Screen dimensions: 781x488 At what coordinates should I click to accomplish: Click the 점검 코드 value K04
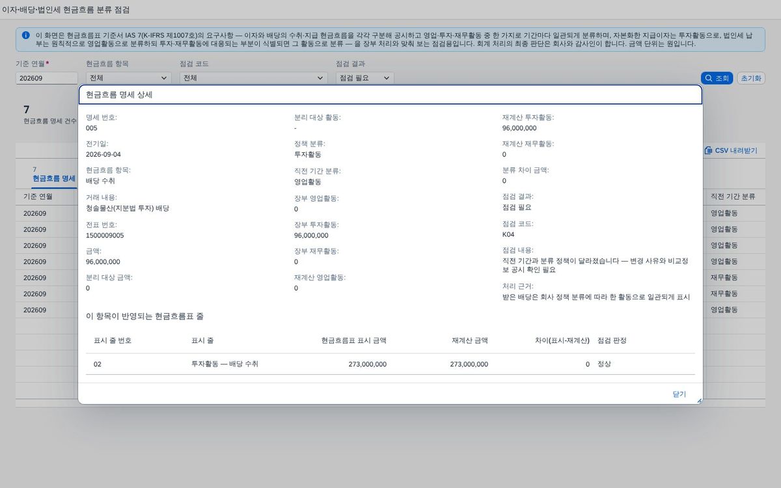(x=508, y=234)
